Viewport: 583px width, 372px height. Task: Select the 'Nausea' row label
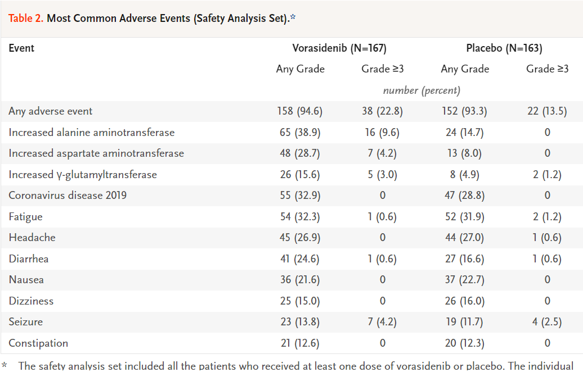pos(26,279)
